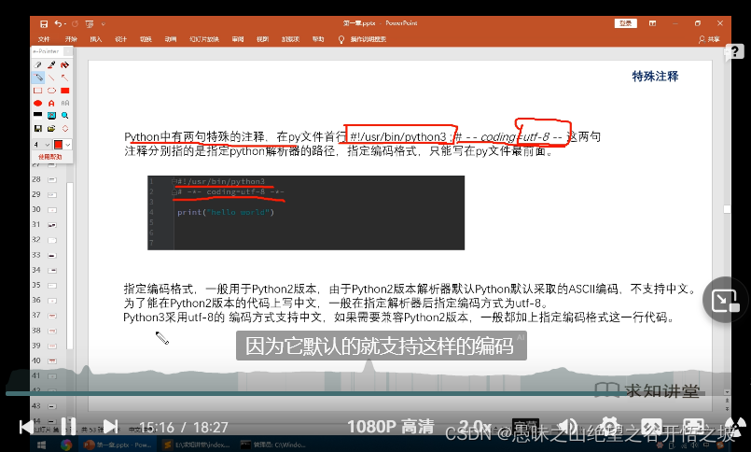Image resolution: width=751 pixels, height=452 pixels.
Task: Click Windows Start button in recorded taskbar
Action: point(41,445)
